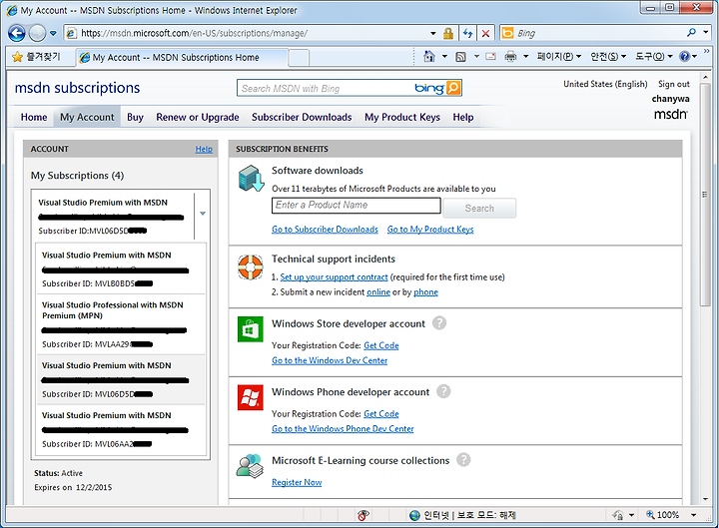Click the toolbar overflow chevron
The width and height of the screenshot is (719, 528).
click(x=707, y=51)
